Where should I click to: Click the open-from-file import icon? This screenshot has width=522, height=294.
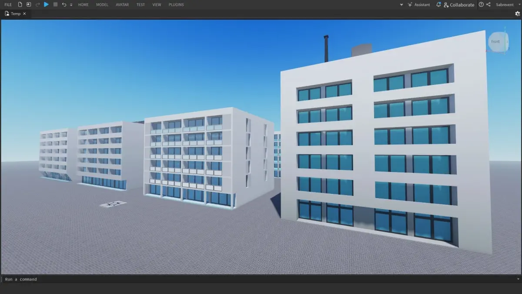[x=29, y=4]
